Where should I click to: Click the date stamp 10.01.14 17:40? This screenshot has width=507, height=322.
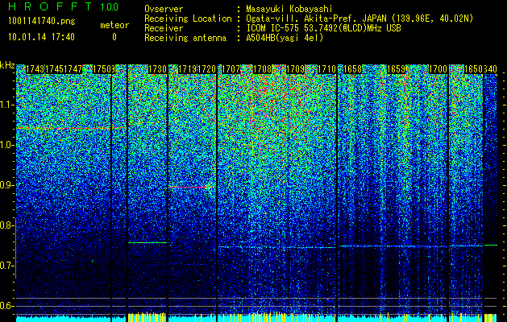click(42, 37)
